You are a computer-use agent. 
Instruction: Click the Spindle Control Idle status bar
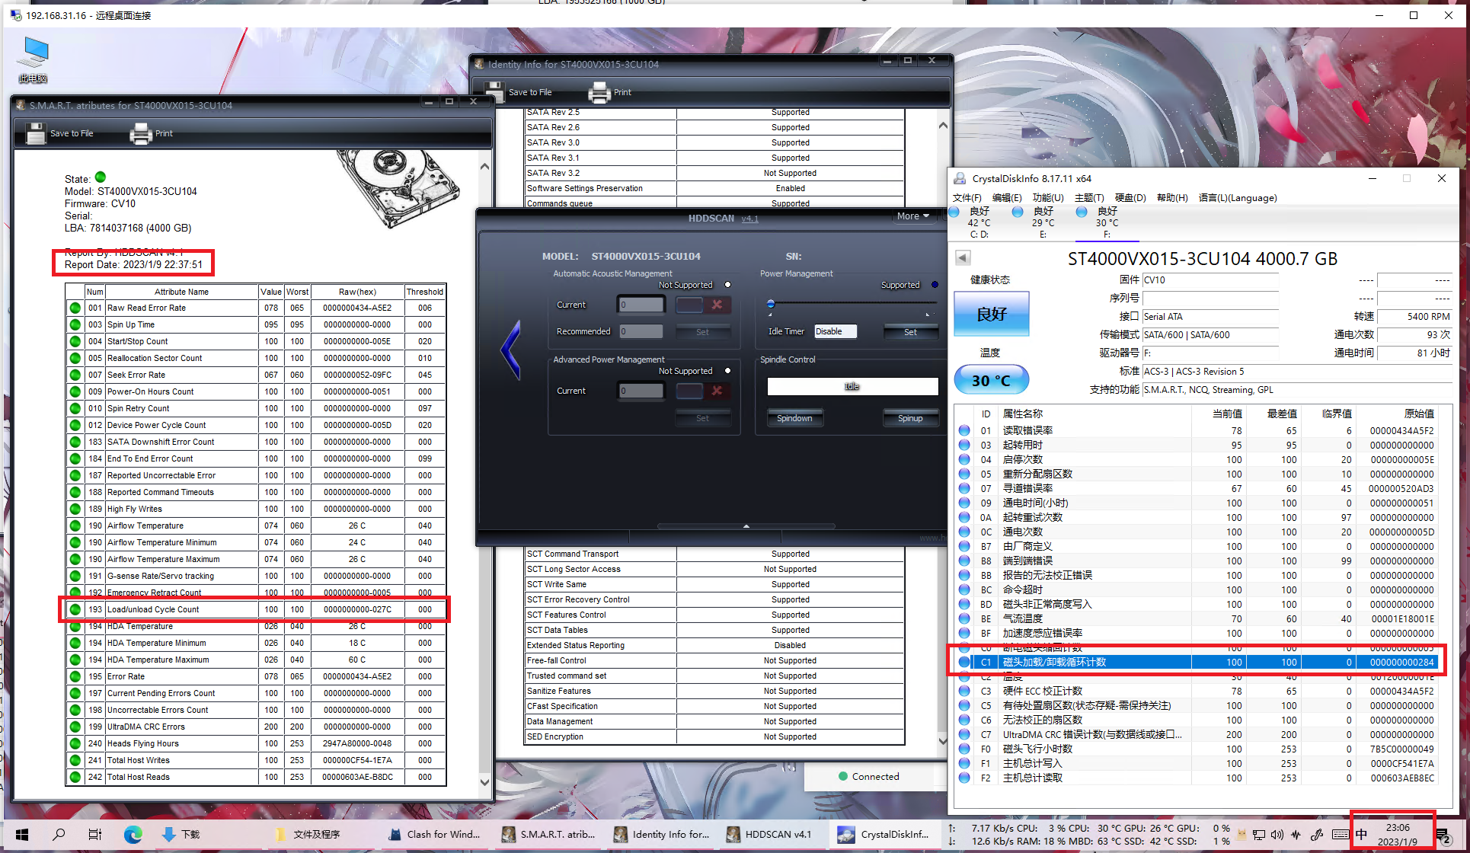tap(852, 386)
